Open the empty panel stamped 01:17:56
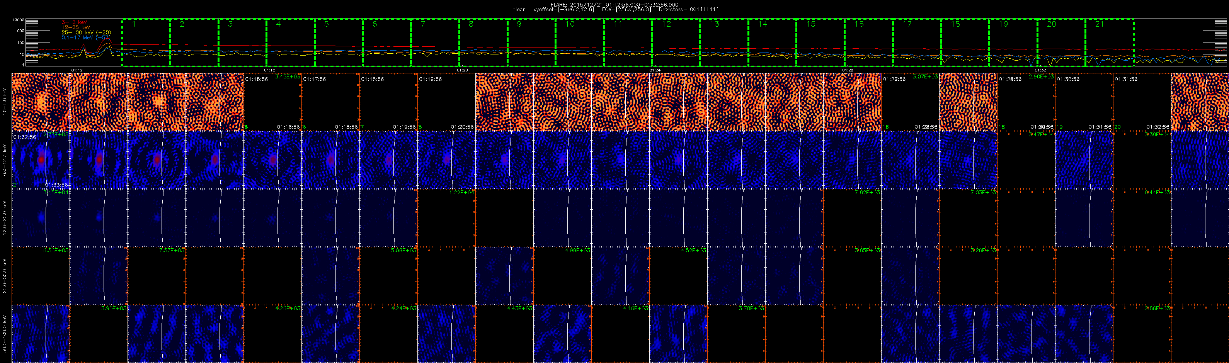 coord(330,102)
